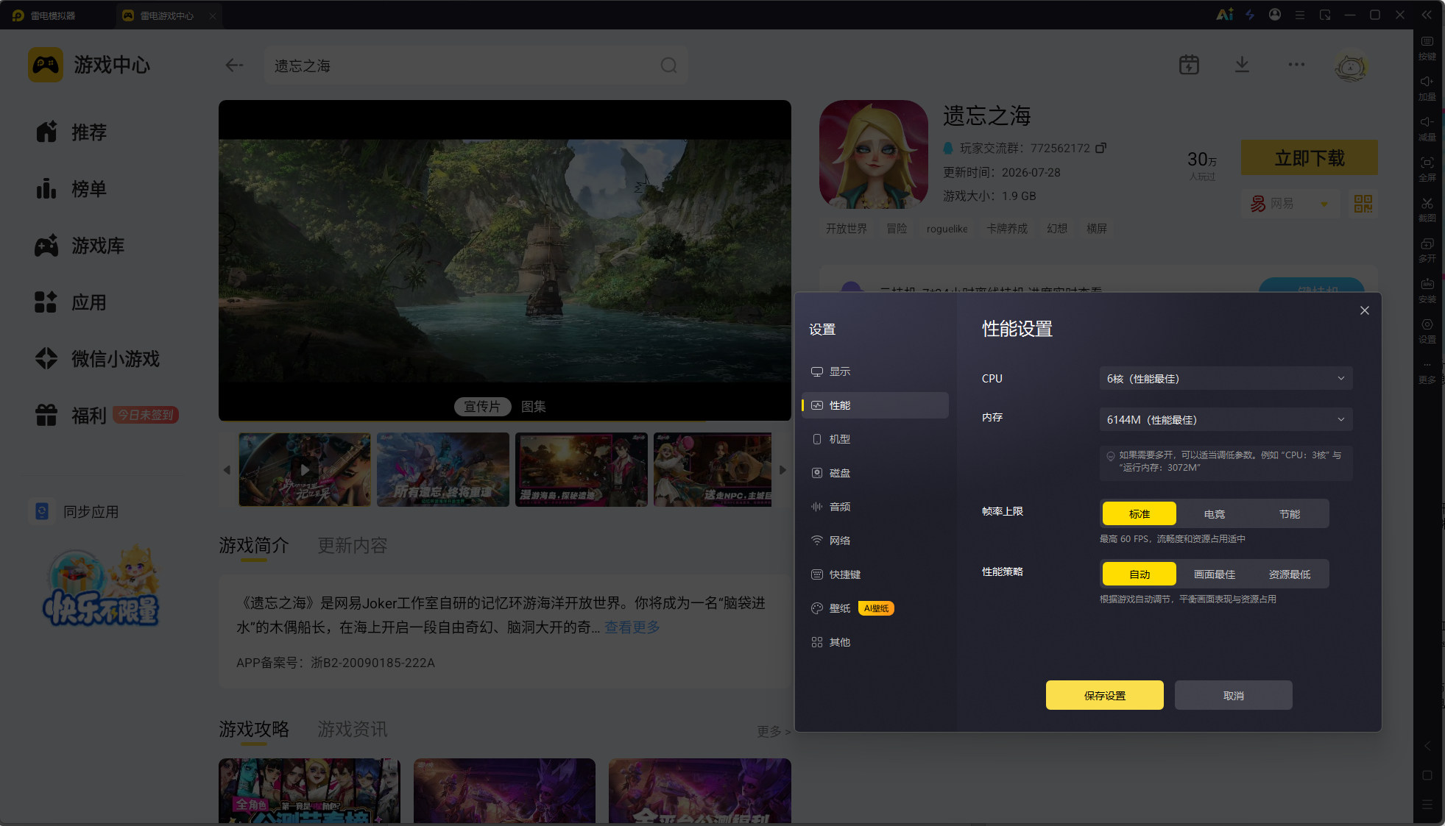Screen dimensions: 1445x826
Task: Switch to the 游戏资讯 tab
Action: pyautogui.click(x=353, y=730)
